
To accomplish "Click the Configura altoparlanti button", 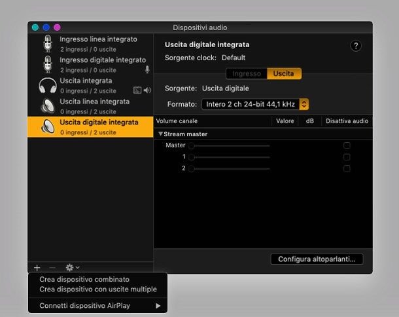I will (317, 259).
